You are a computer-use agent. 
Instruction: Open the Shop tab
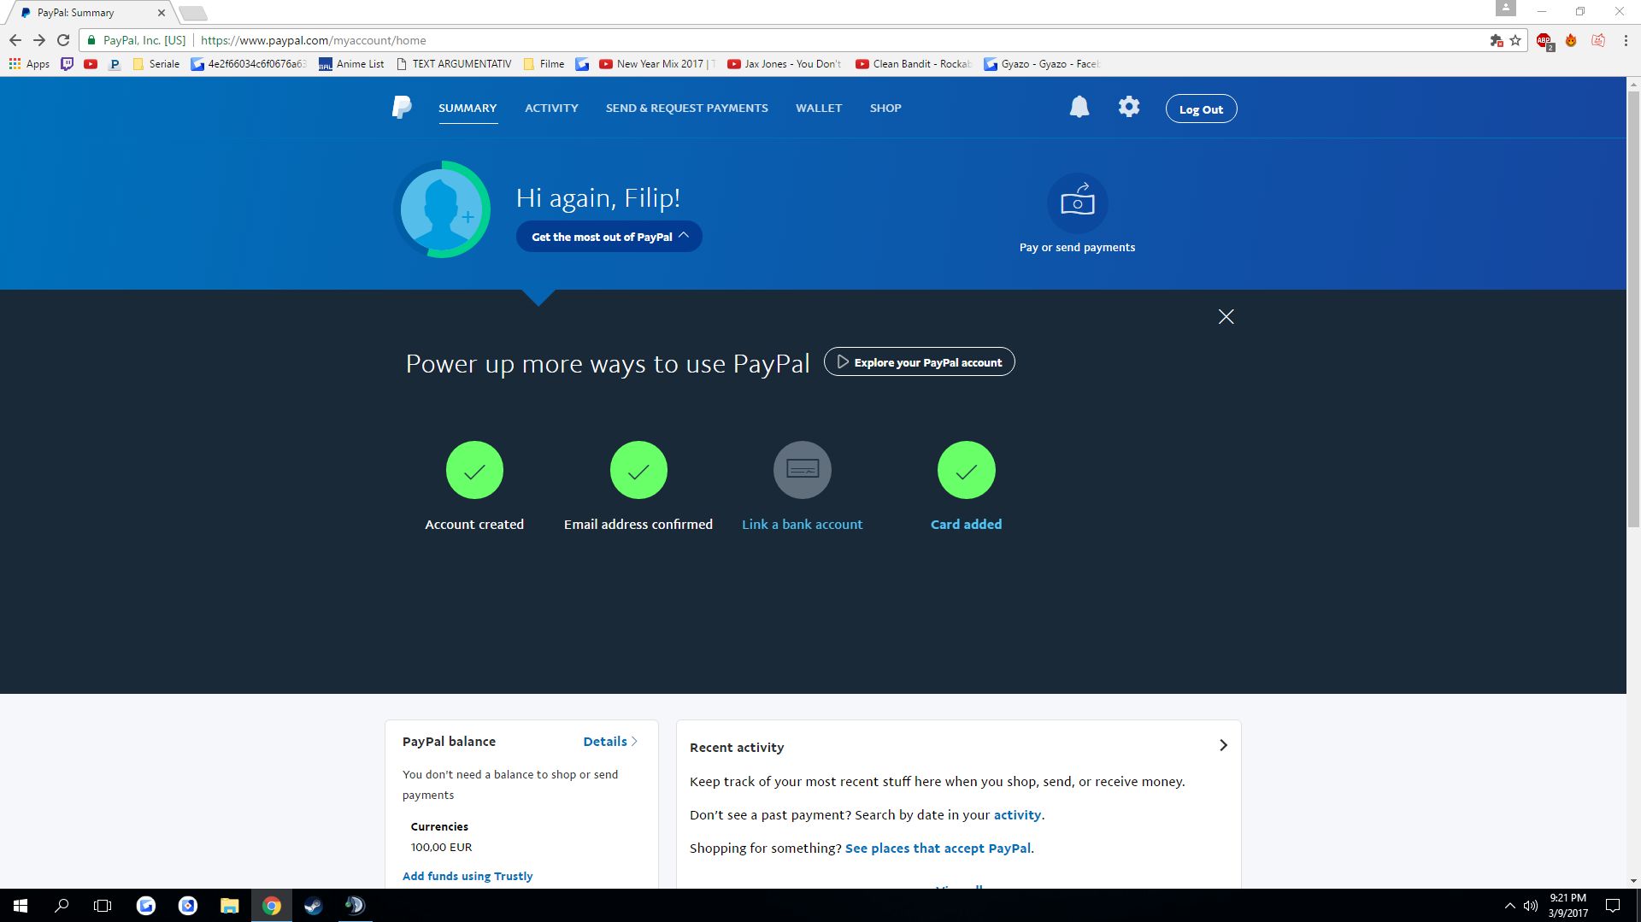click(x=885, y=109)
